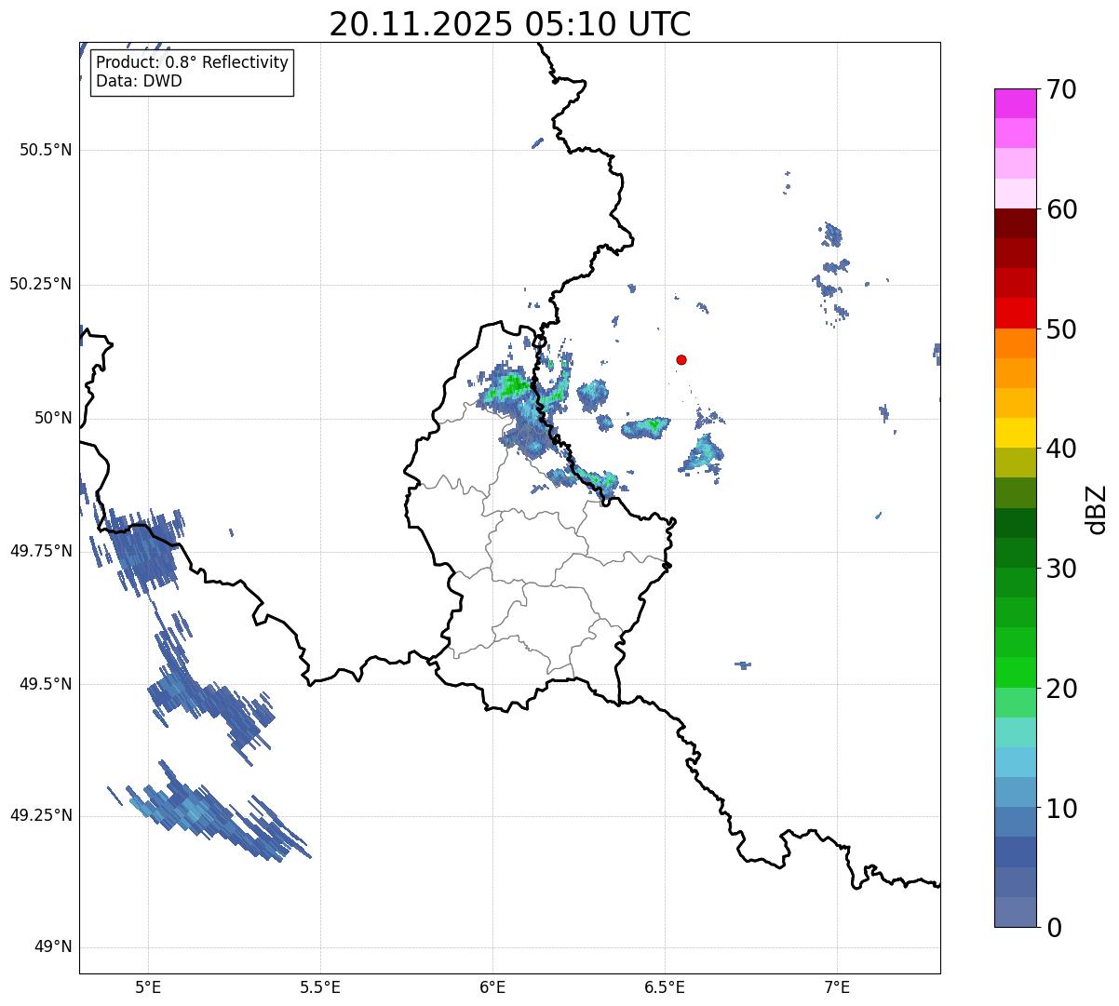Click the green reflectivity core near 6°E 50°N
Image resolution: width=1119 pixels, height=1006 pixels.
pyautogui.click(x=510, y=387)
